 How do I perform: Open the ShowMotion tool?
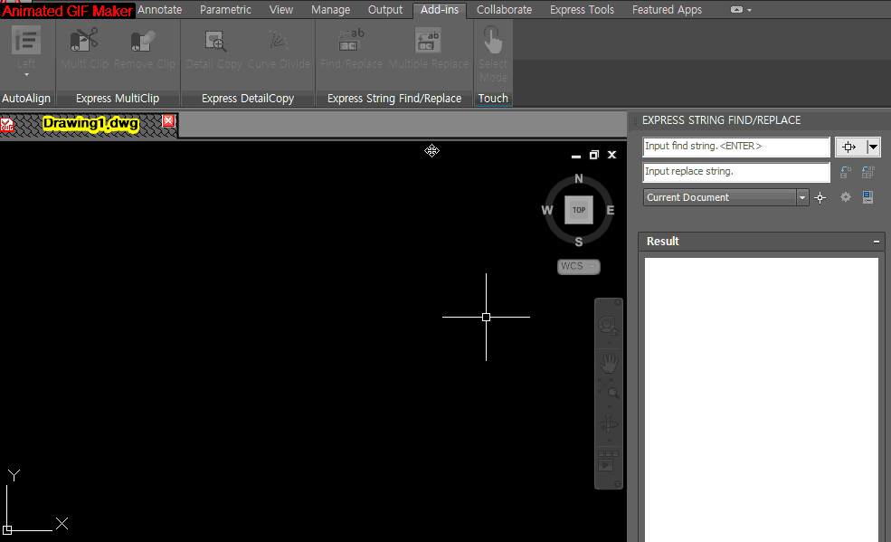tap(608, 461)
